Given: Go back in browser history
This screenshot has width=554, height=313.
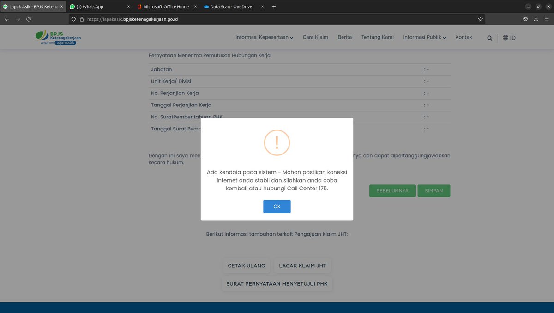Looking at the screenshot, I should pos(7,19).
